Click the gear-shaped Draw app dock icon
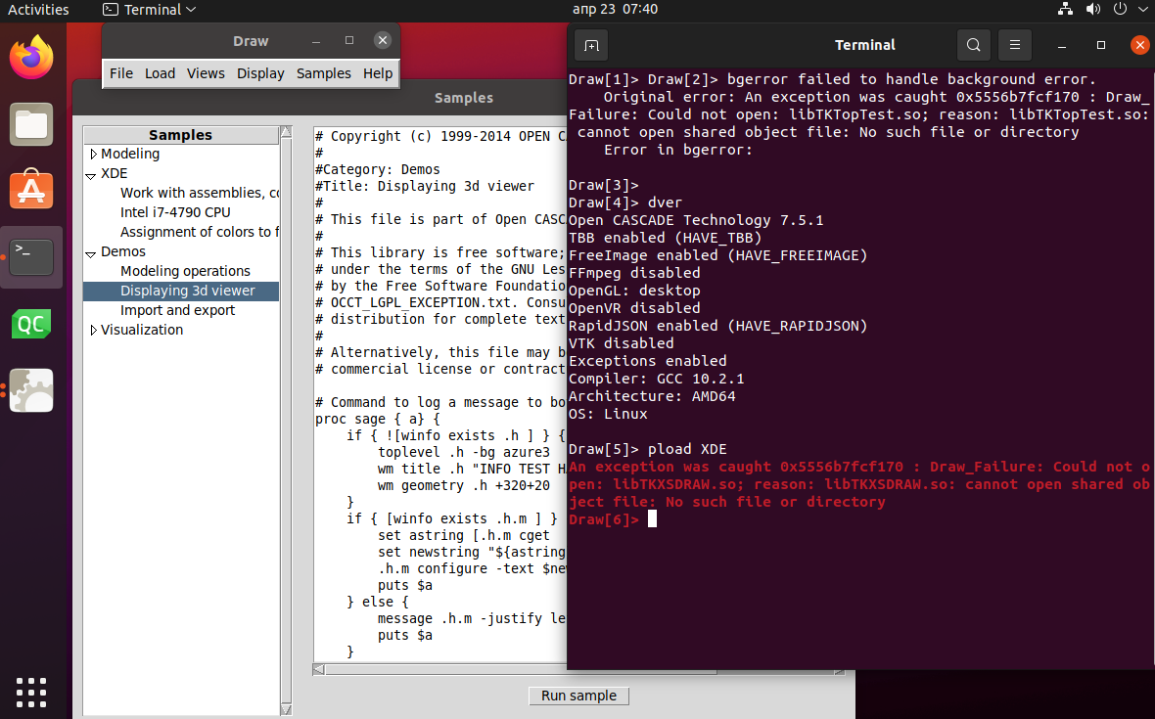Screen dimensions: 1155x719 pyautogui.click(x=32, y=390)
